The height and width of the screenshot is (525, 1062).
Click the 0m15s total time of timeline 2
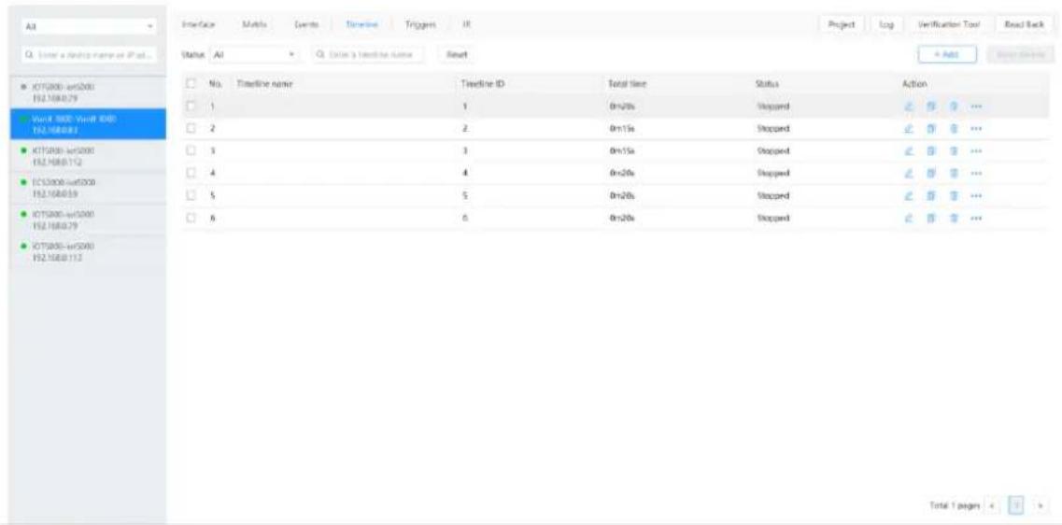[622, 129]
